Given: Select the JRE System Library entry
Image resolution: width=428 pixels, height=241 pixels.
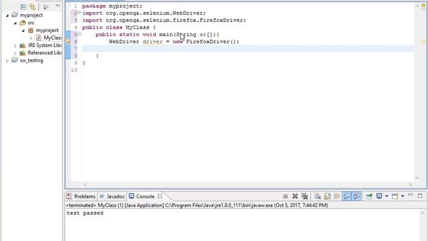Looking at the screenshot, I should pos(45,46).
